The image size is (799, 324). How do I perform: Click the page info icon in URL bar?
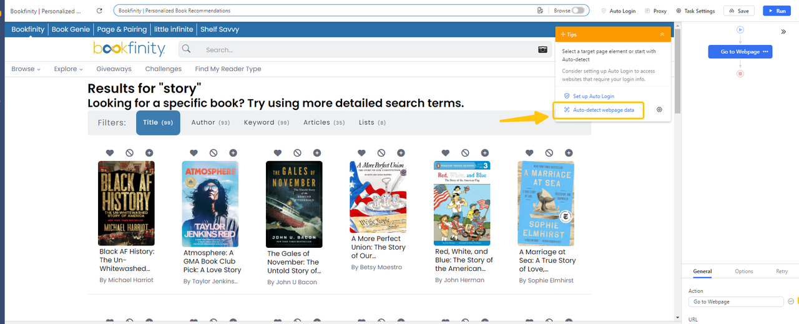click(x=540, y=11)
